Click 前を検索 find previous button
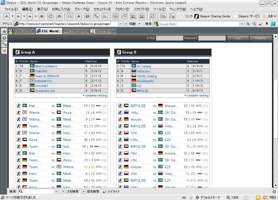 (x=91, y=192)
